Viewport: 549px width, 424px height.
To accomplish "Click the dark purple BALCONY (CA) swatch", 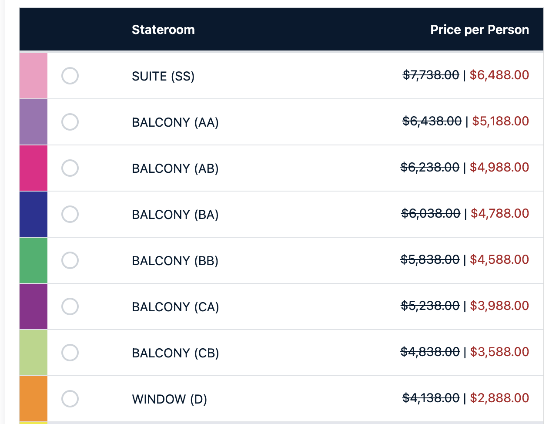I will (33, 306).
